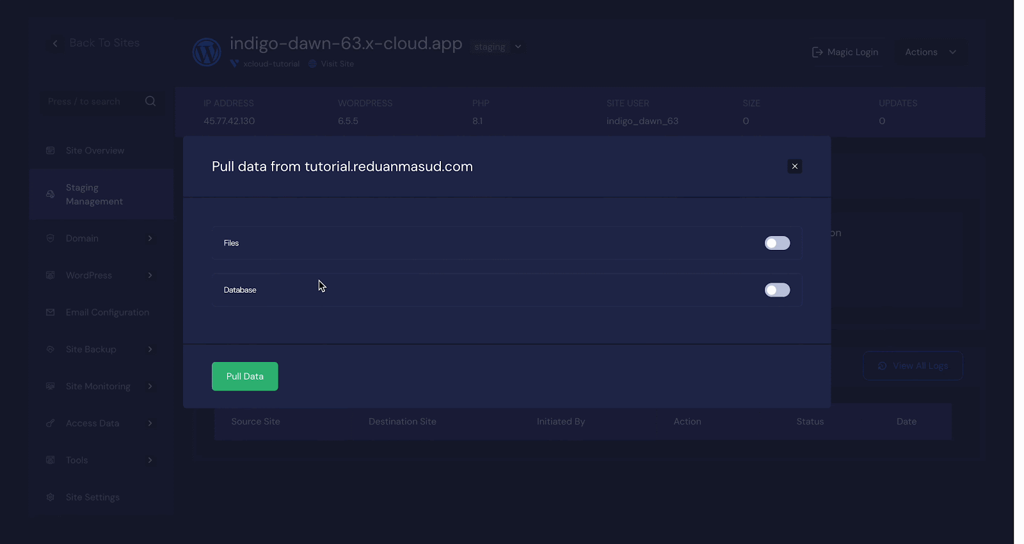The image size is (1024, 544).
Task: Open the Actions dropdown menu
Action: click(x=930, y=52)
